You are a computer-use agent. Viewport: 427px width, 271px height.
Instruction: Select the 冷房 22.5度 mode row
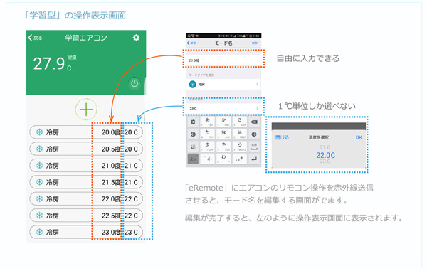coord(86,216)
